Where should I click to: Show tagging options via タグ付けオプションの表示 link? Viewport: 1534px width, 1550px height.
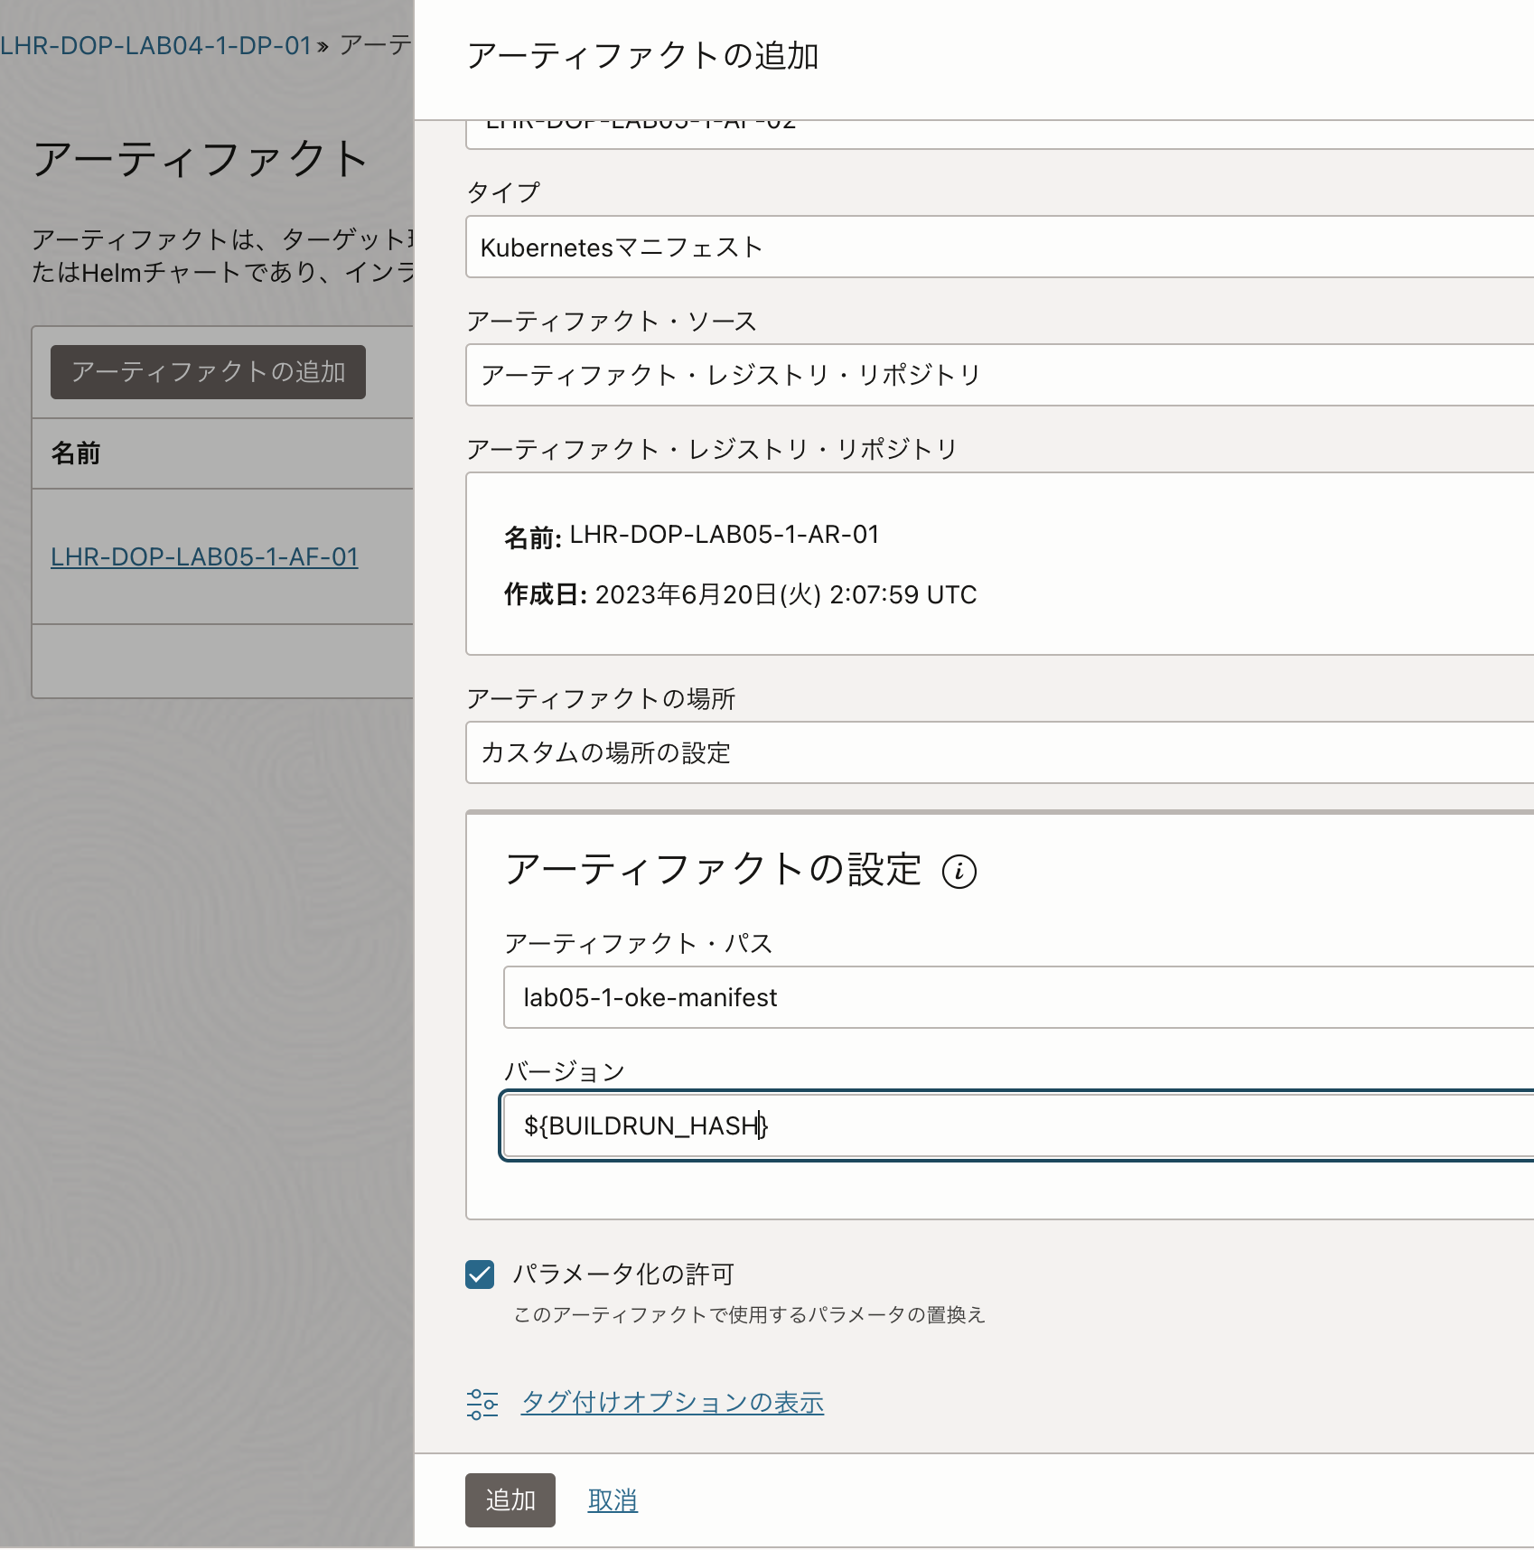[674, 1401]
